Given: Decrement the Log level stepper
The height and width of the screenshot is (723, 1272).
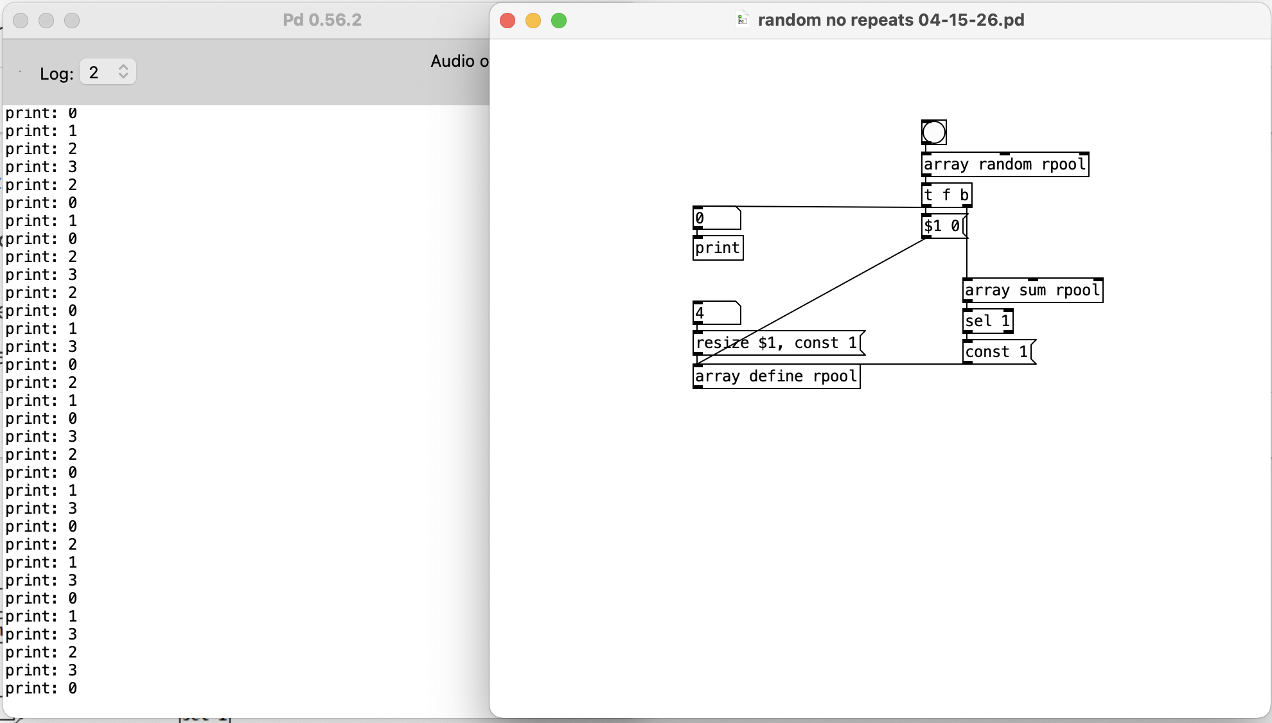Looking at the screenshot, I should coord(125,77).
